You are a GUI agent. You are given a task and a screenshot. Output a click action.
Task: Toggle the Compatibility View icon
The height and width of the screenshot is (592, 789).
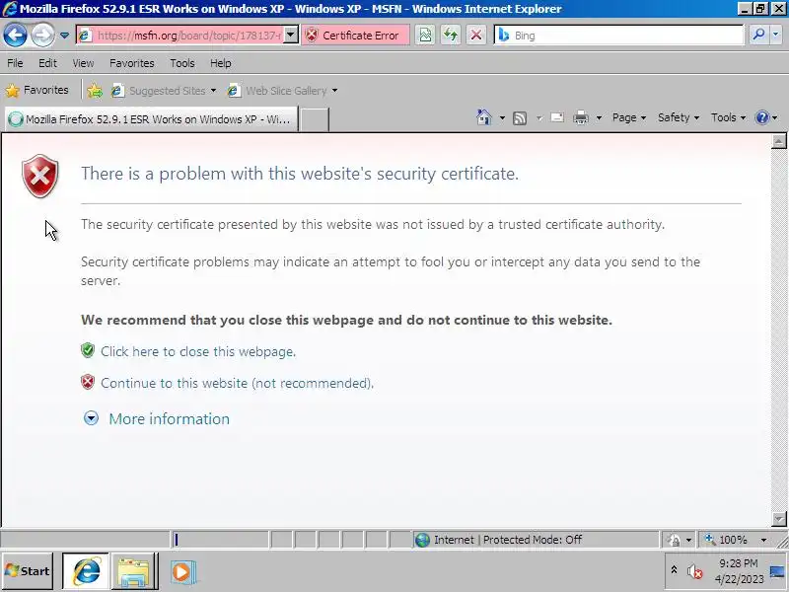coord(425,36)
